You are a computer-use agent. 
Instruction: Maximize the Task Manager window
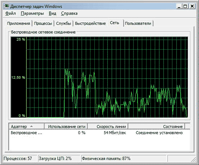[185, 6]
